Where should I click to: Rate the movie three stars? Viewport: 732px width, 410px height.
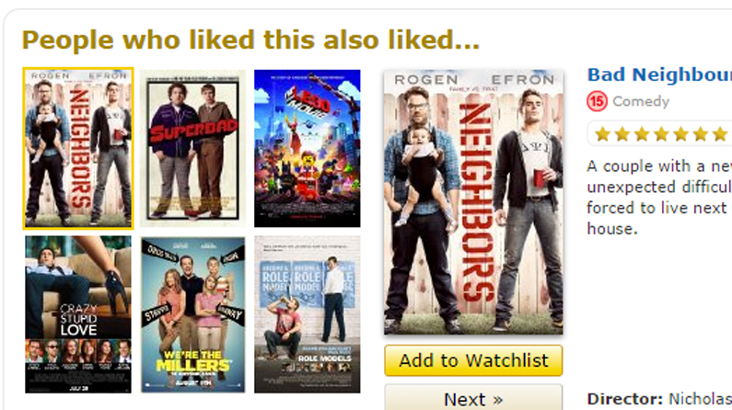coord(642,134)
